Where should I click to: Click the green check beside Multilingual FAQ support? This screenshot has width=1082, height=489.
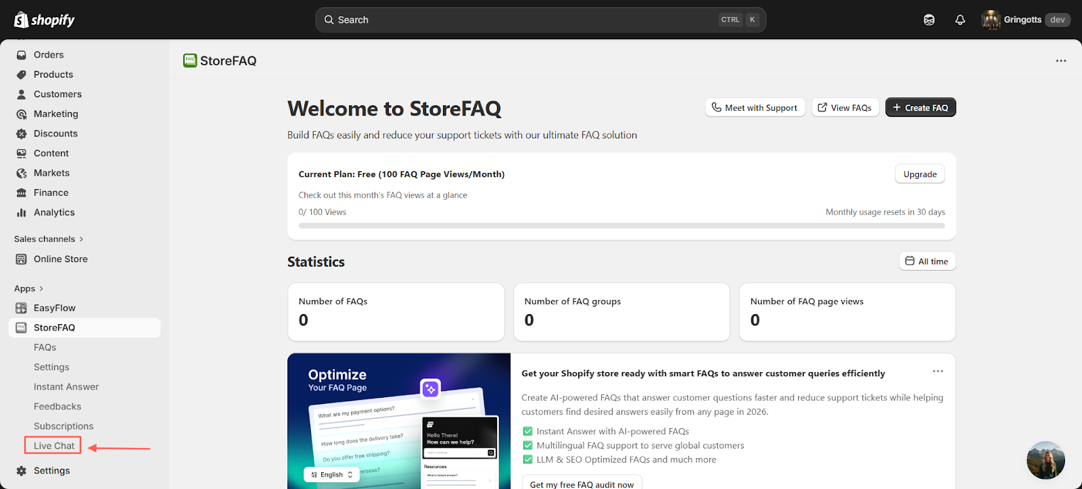pos(527,445)
